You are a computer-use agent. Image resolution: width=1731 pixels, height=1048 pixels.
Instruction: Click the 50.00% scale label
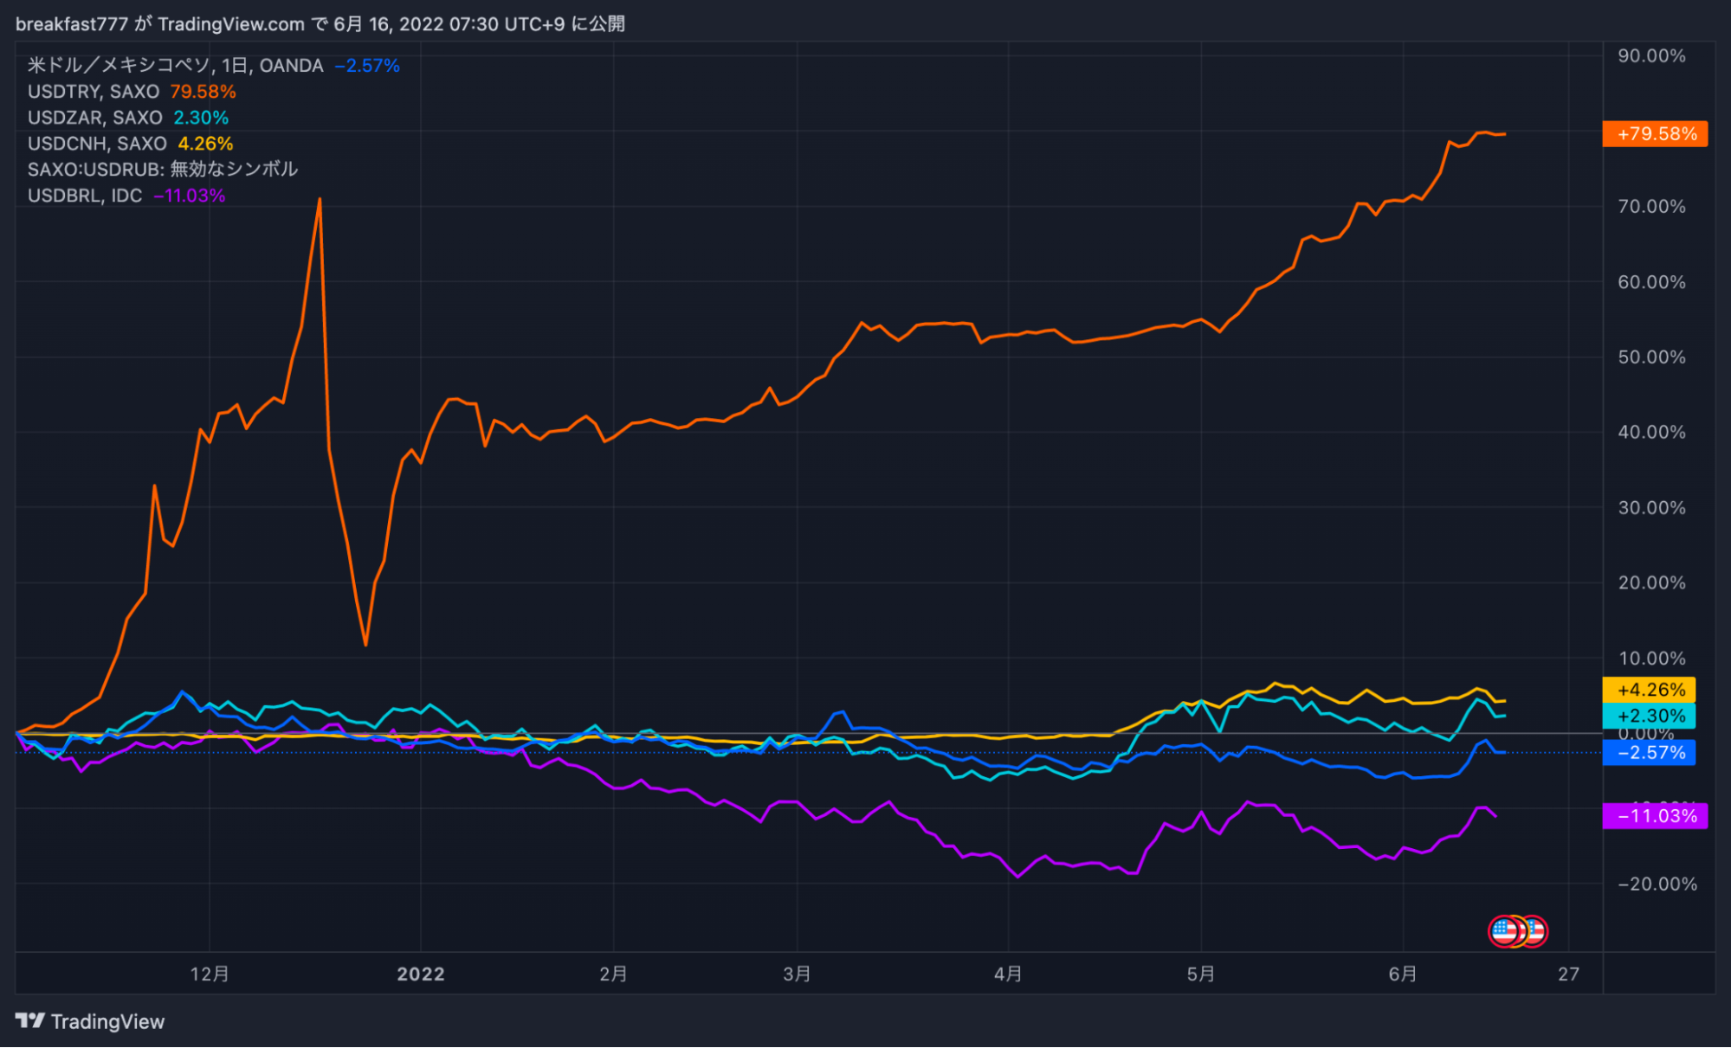pos(1652,357)
